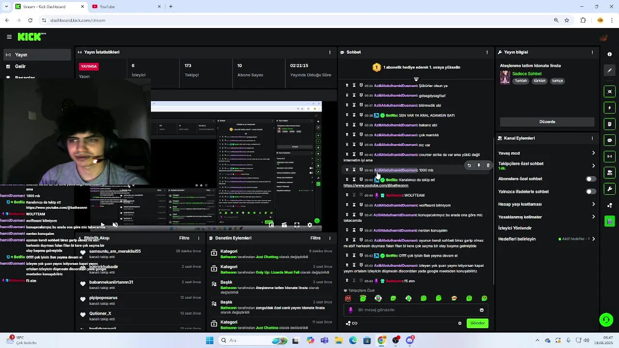This screenshot has height=348, width=619.
Task: Open the green circular help button
Action: click(x=606, y=319)
